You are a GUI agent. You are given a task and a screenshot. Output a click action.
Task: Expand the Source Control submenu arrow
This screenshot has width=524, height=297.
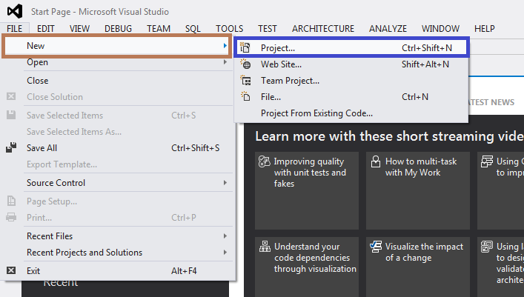tap(225, 183)
